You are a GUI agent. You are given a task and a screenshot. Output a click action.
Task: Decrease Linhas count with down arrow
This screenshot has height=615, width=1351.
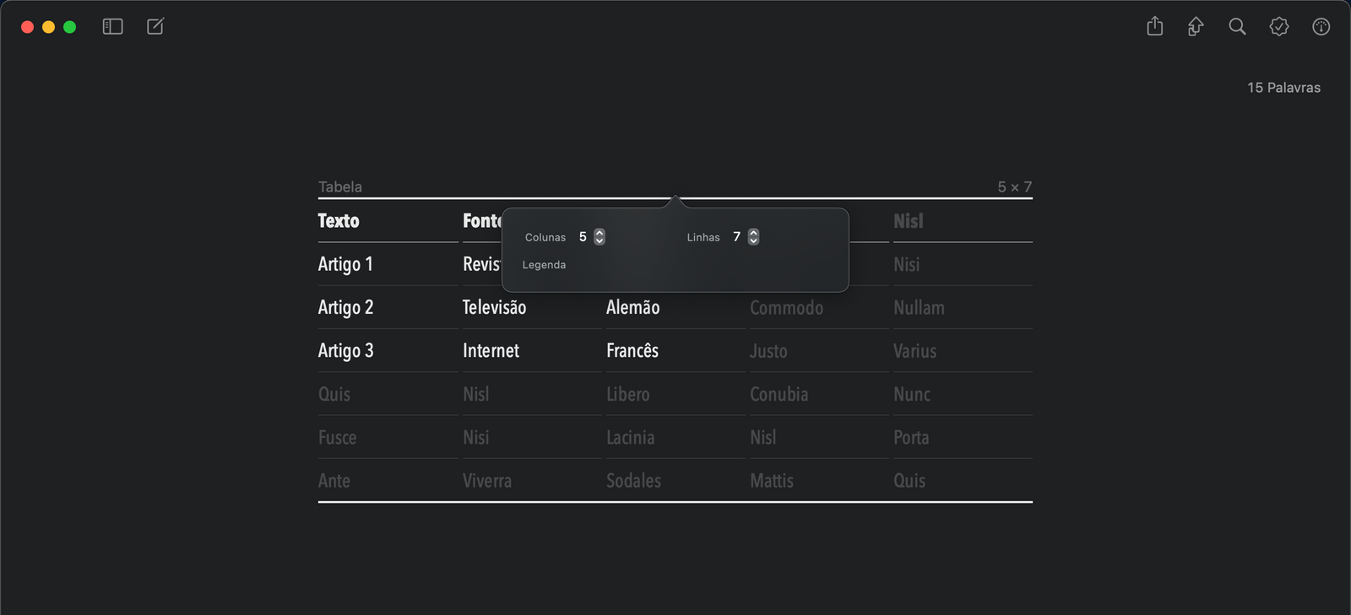(754, 241)
